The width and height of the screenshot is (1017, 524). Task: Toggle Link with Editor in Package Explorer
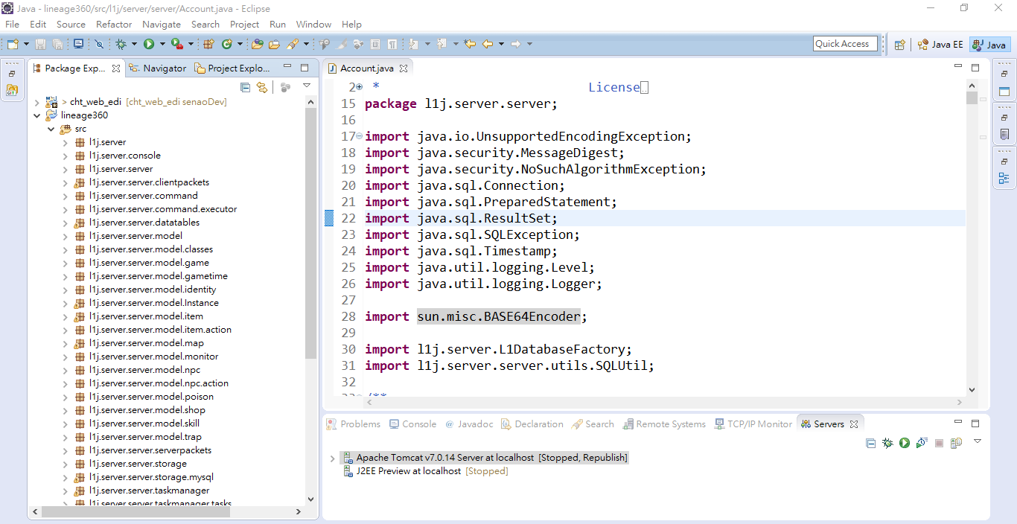pyautogui.click(x=262, y=87)
